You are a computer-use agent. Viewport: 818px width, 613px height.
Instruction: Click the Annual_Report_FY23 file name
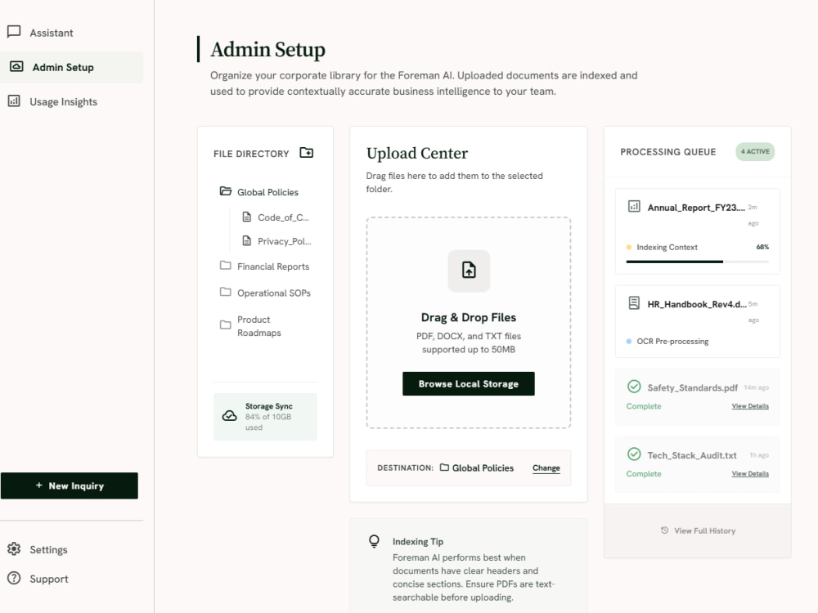point(696,208)
